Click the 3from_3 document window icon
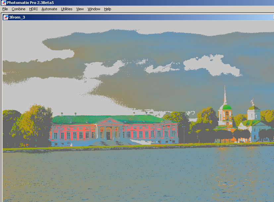Screen dimensions: 274x202 coord(6,17)
